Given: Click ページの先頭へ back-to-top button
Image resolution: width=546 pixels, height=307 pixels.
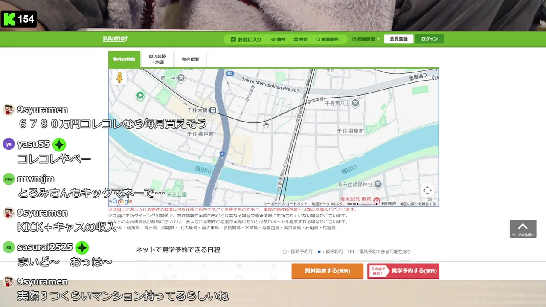Looking at the screenshot, I should 523,229.
